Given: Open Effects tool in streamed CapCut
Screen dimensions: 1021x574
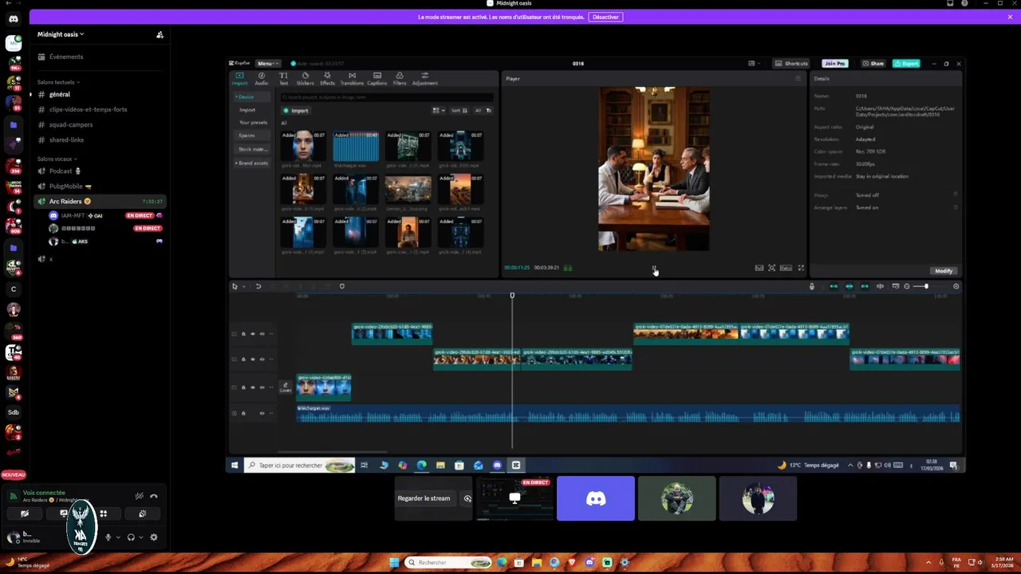Looking at the screenshot, I should (x=327, y=78).
